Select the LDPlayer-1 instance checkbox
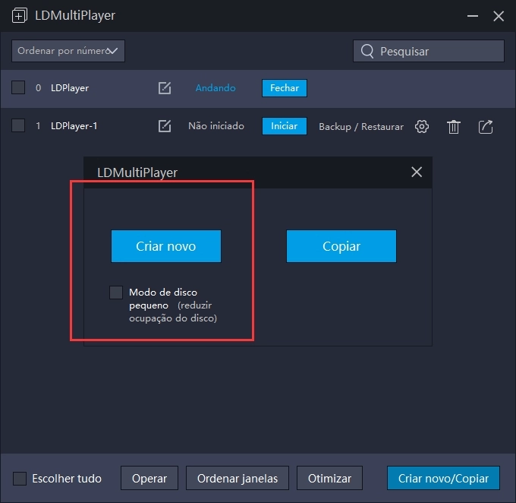Image resolution: width=516 pixels, height=503 pixels. coord(18,126)
